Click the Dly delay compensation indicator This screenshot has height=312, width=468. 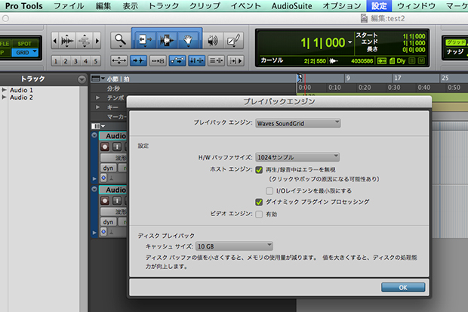pyautogui.click(x=401, y=61)
